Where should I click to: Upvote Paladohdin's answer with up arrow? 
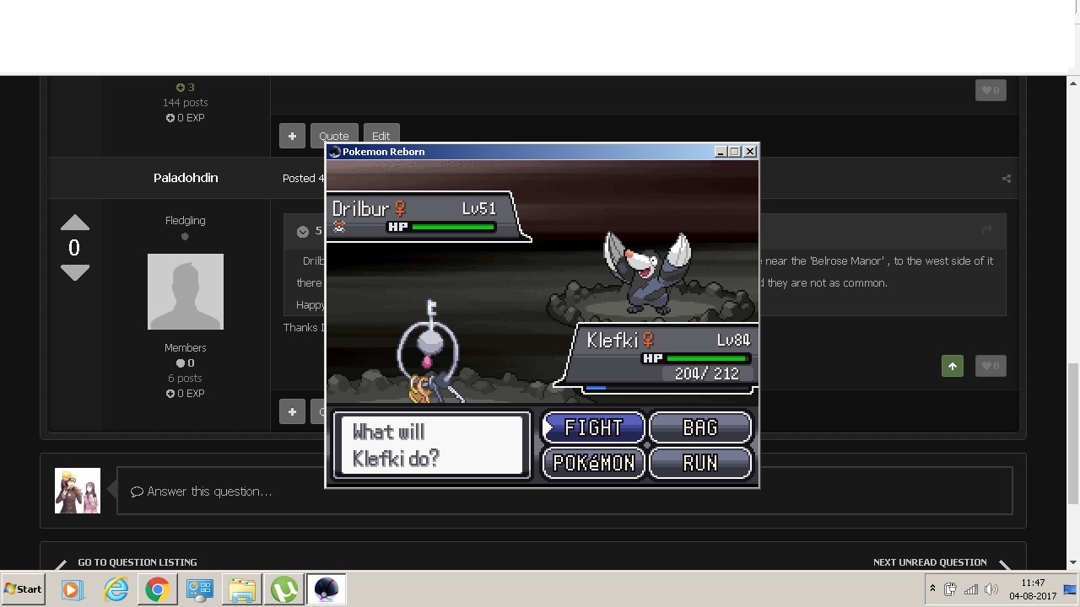click(74, 223)
